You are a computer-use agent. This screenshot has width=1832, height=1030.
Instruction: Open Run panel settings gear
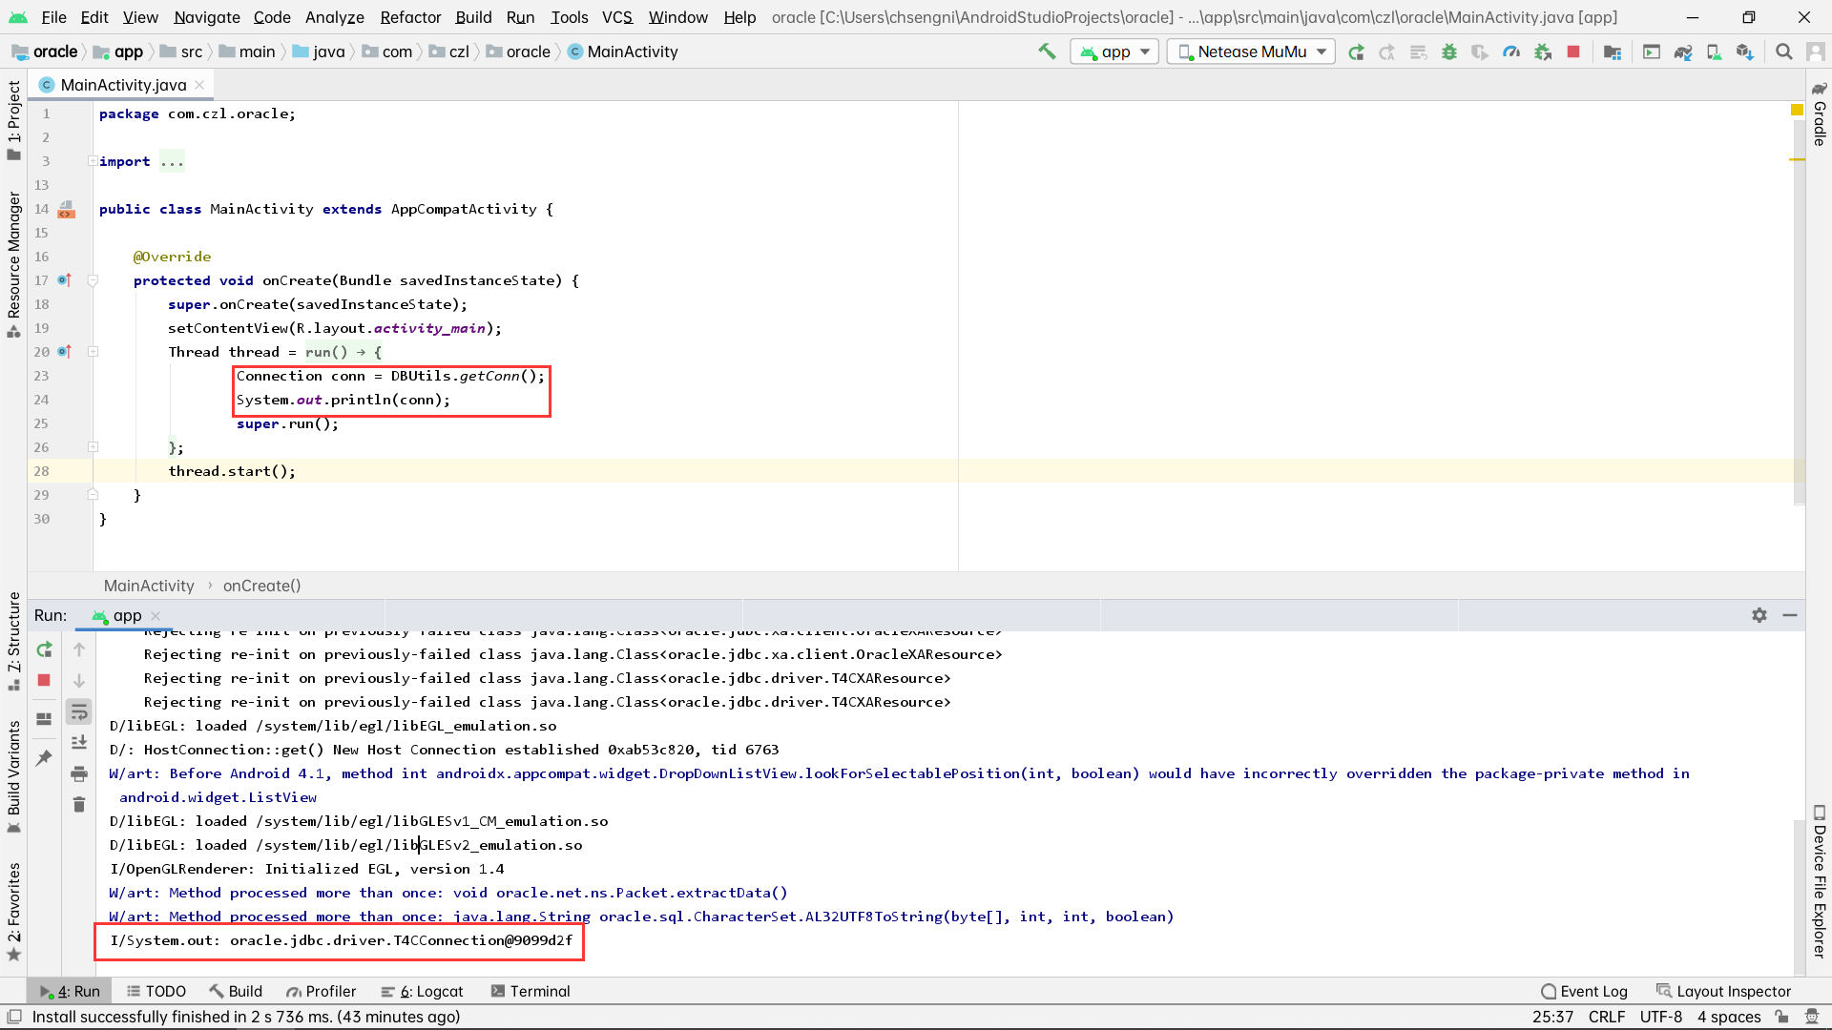coord(1759,615)
